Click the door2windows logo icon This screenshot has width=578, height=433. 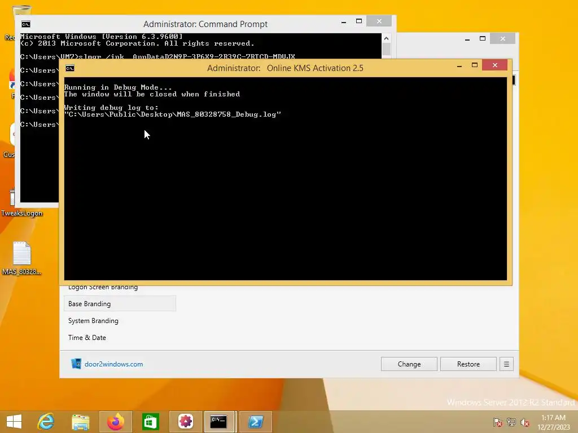coord(76,364)
